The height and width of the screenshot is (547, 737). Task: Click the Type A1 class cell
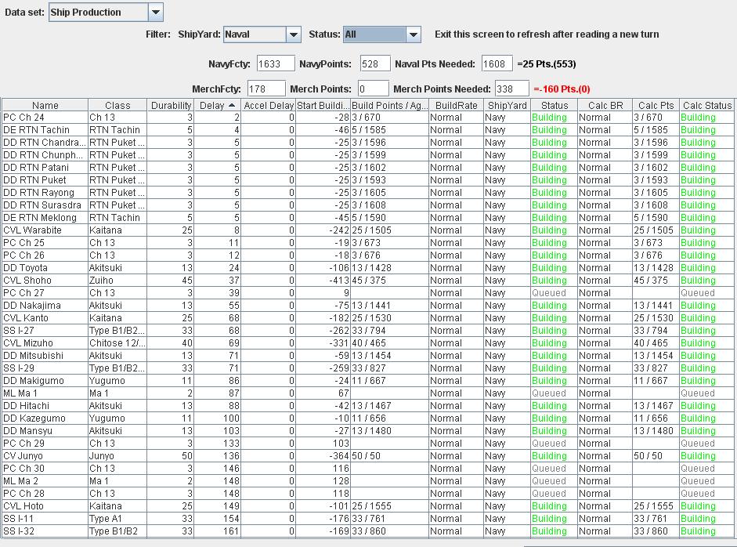click(117, 519)
